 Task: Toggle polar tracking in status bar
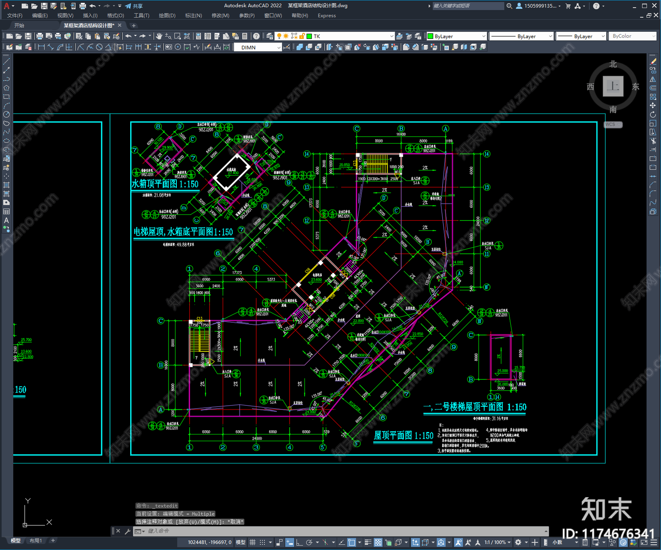click(x=309, y=542)
